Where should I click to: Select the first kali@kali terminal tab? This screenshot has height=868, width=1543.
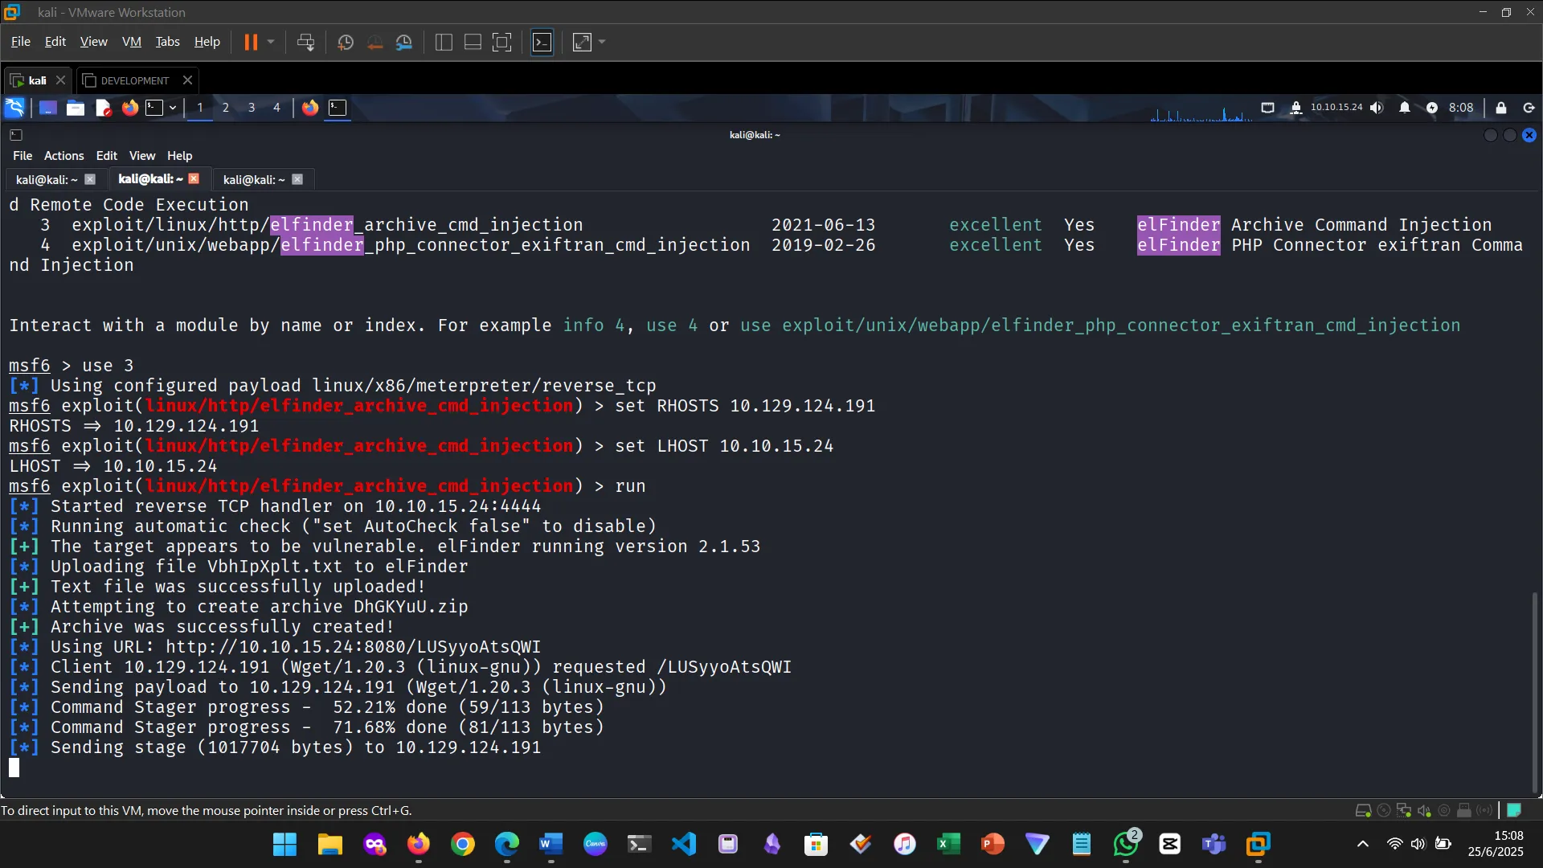tap(47, 180)
